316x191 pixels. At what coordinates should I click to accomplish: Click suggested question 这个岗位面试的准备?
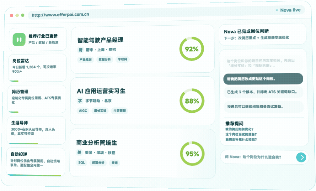point(241,135)
